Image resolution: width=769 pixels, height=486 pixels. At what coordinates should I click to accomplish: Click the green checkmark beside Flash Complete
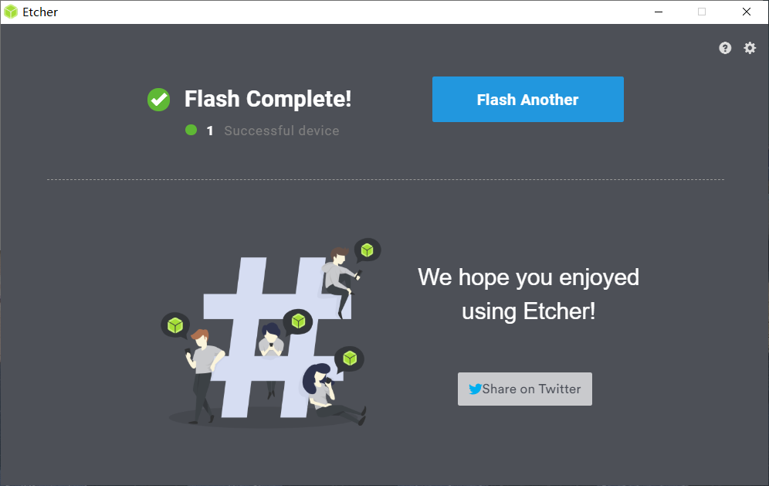click(x=158, y=100)
